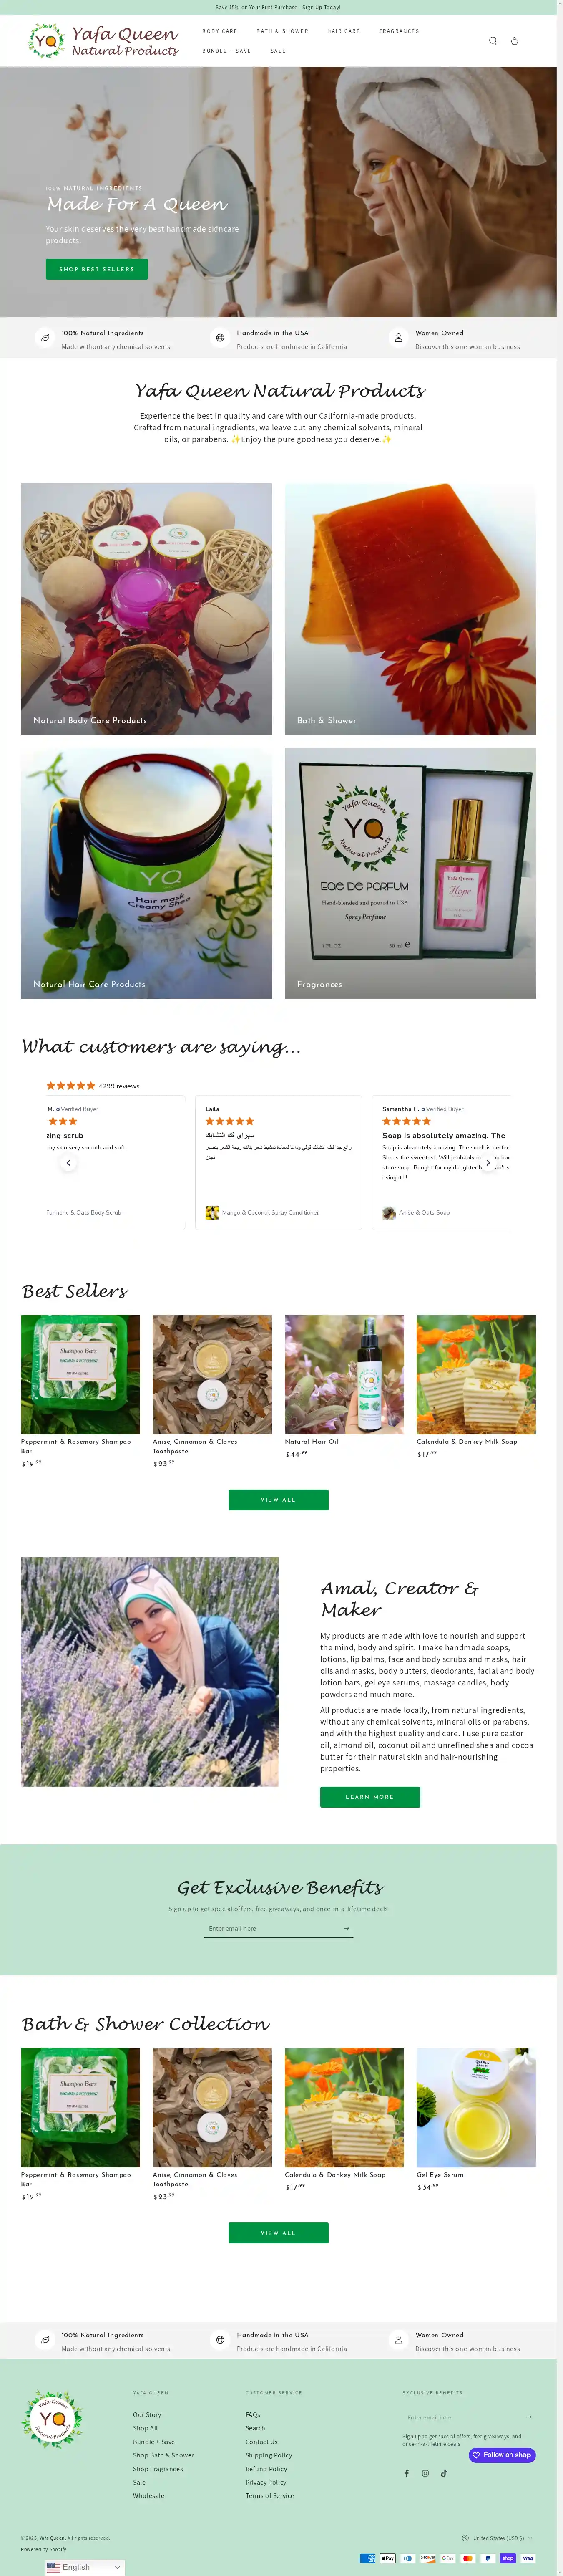563x2576 pixels.
Task: Open the Body Care menu
Action: pos(220,31)
